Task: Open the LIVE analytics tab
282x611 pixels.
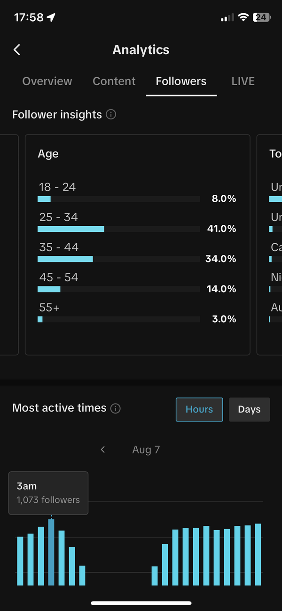Action: point(243,81)
